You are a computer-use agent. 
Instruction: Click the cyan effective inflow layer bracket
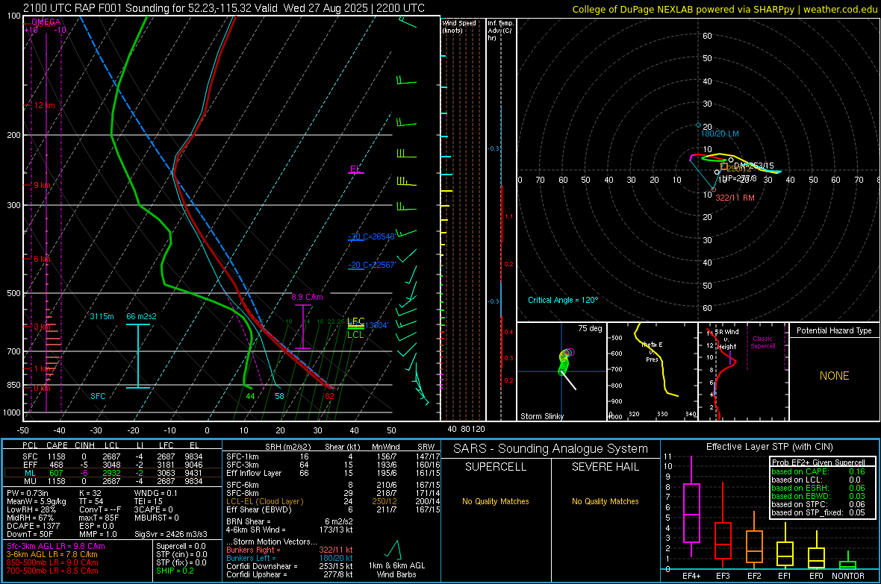[x=137, y=356]
